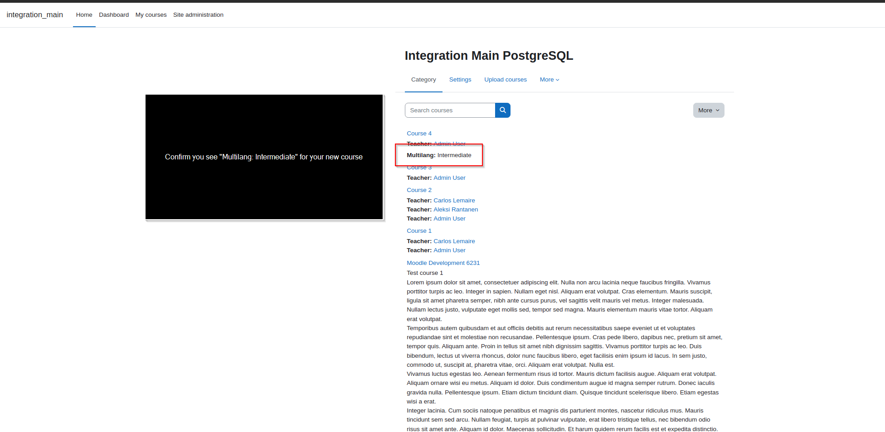The width and height of the screenshot is (885, 432).
Task: Open Admin User under Course 3
Action: pos(449,178)
